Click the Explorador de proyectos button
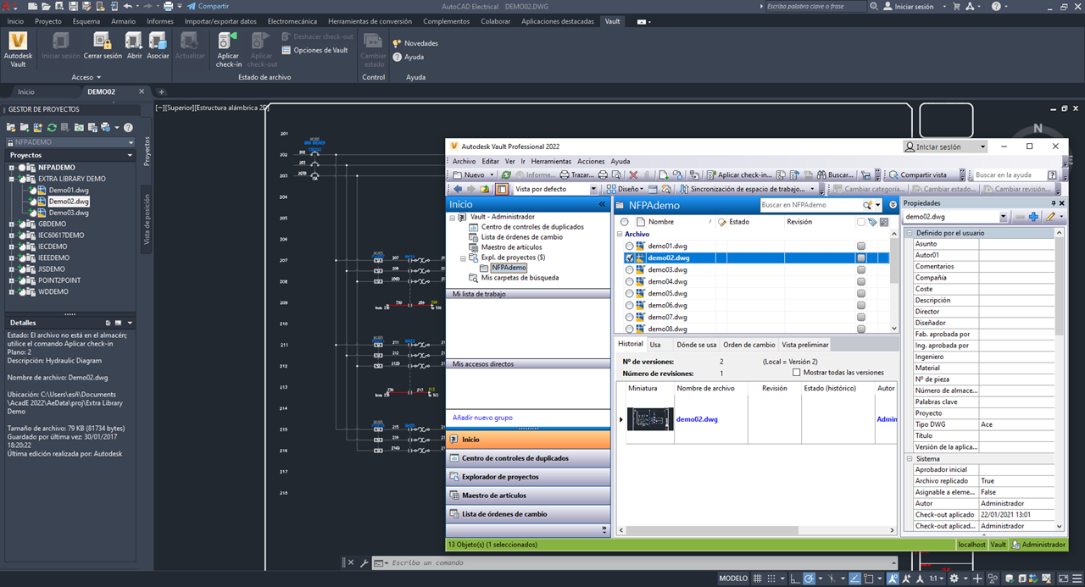This screenshot has height=587, width=1085. pos(528,477)
